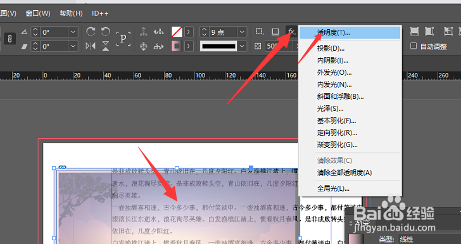The height and width of the screenshot is (244, 461).
Task: Flip the selection horizontally
Action: coord(91,46)
